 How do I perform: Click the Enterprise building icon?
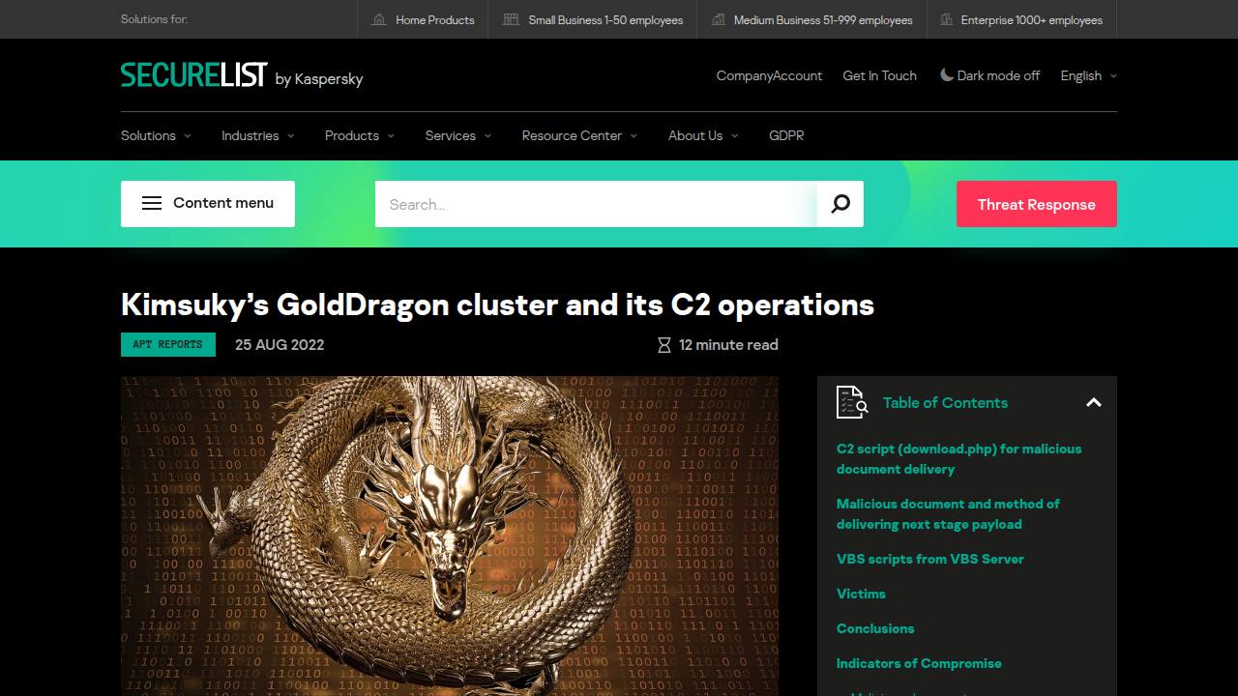[x=945, y=19]
